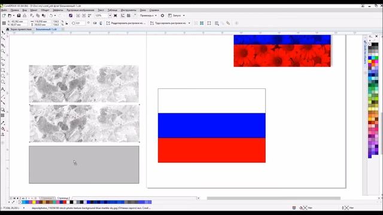Select the Shape tool in the toolbox

[x=3, y=39]
